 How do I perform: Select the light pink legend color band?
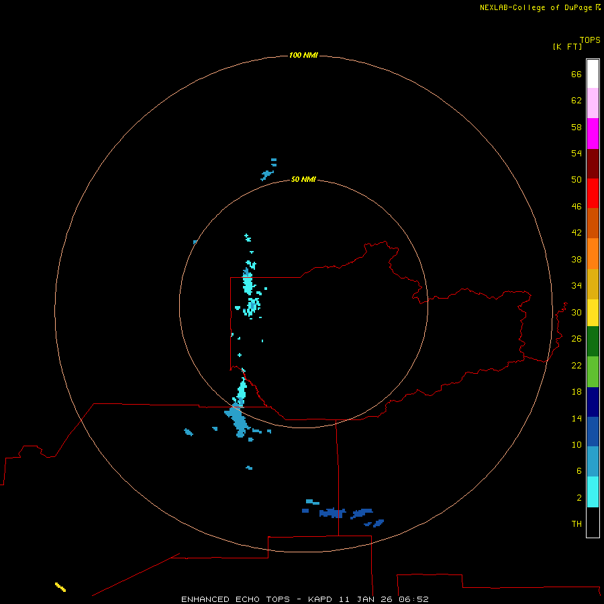tap(593, 103)
